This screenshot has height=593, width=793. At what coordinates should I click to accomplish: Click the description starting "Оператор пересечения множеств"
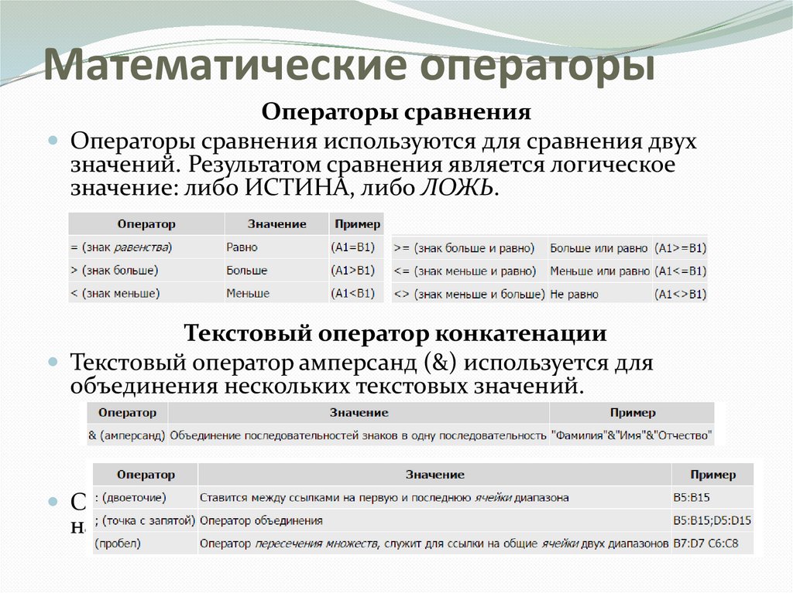point(434,544)
